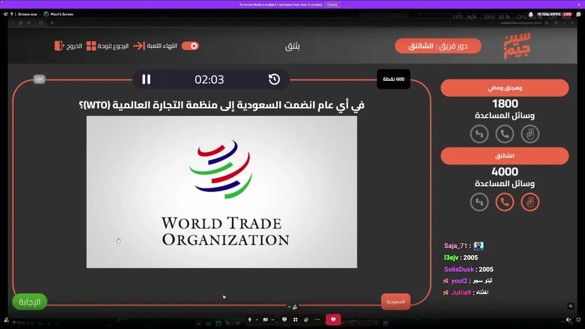Click the السعودية category tag
This screenshot has height=329, width=585.
[396, 302]
